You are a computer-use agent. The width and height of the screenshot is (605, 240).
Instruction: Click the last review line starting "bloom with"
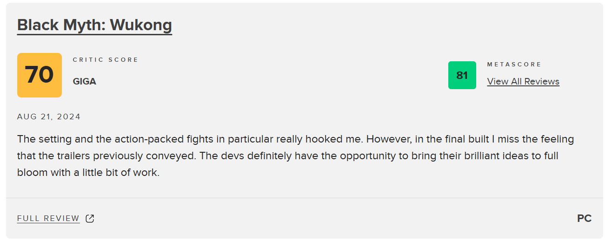pos(88,173)
